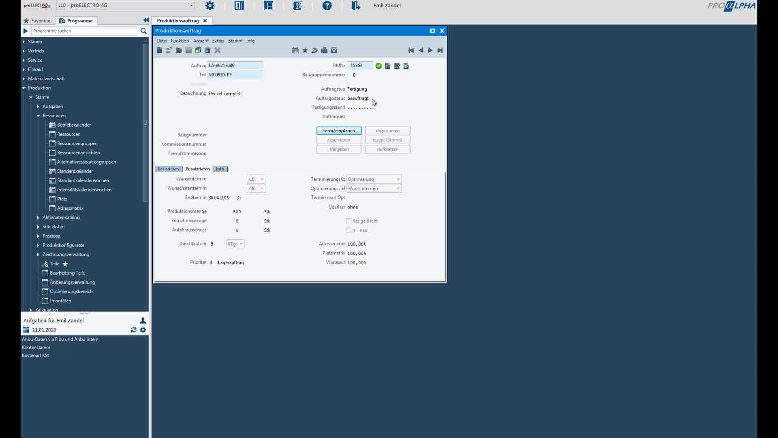778x438 pixels.
Task: Open the settings gear in the top bar
Action: (x=209, y=6)
